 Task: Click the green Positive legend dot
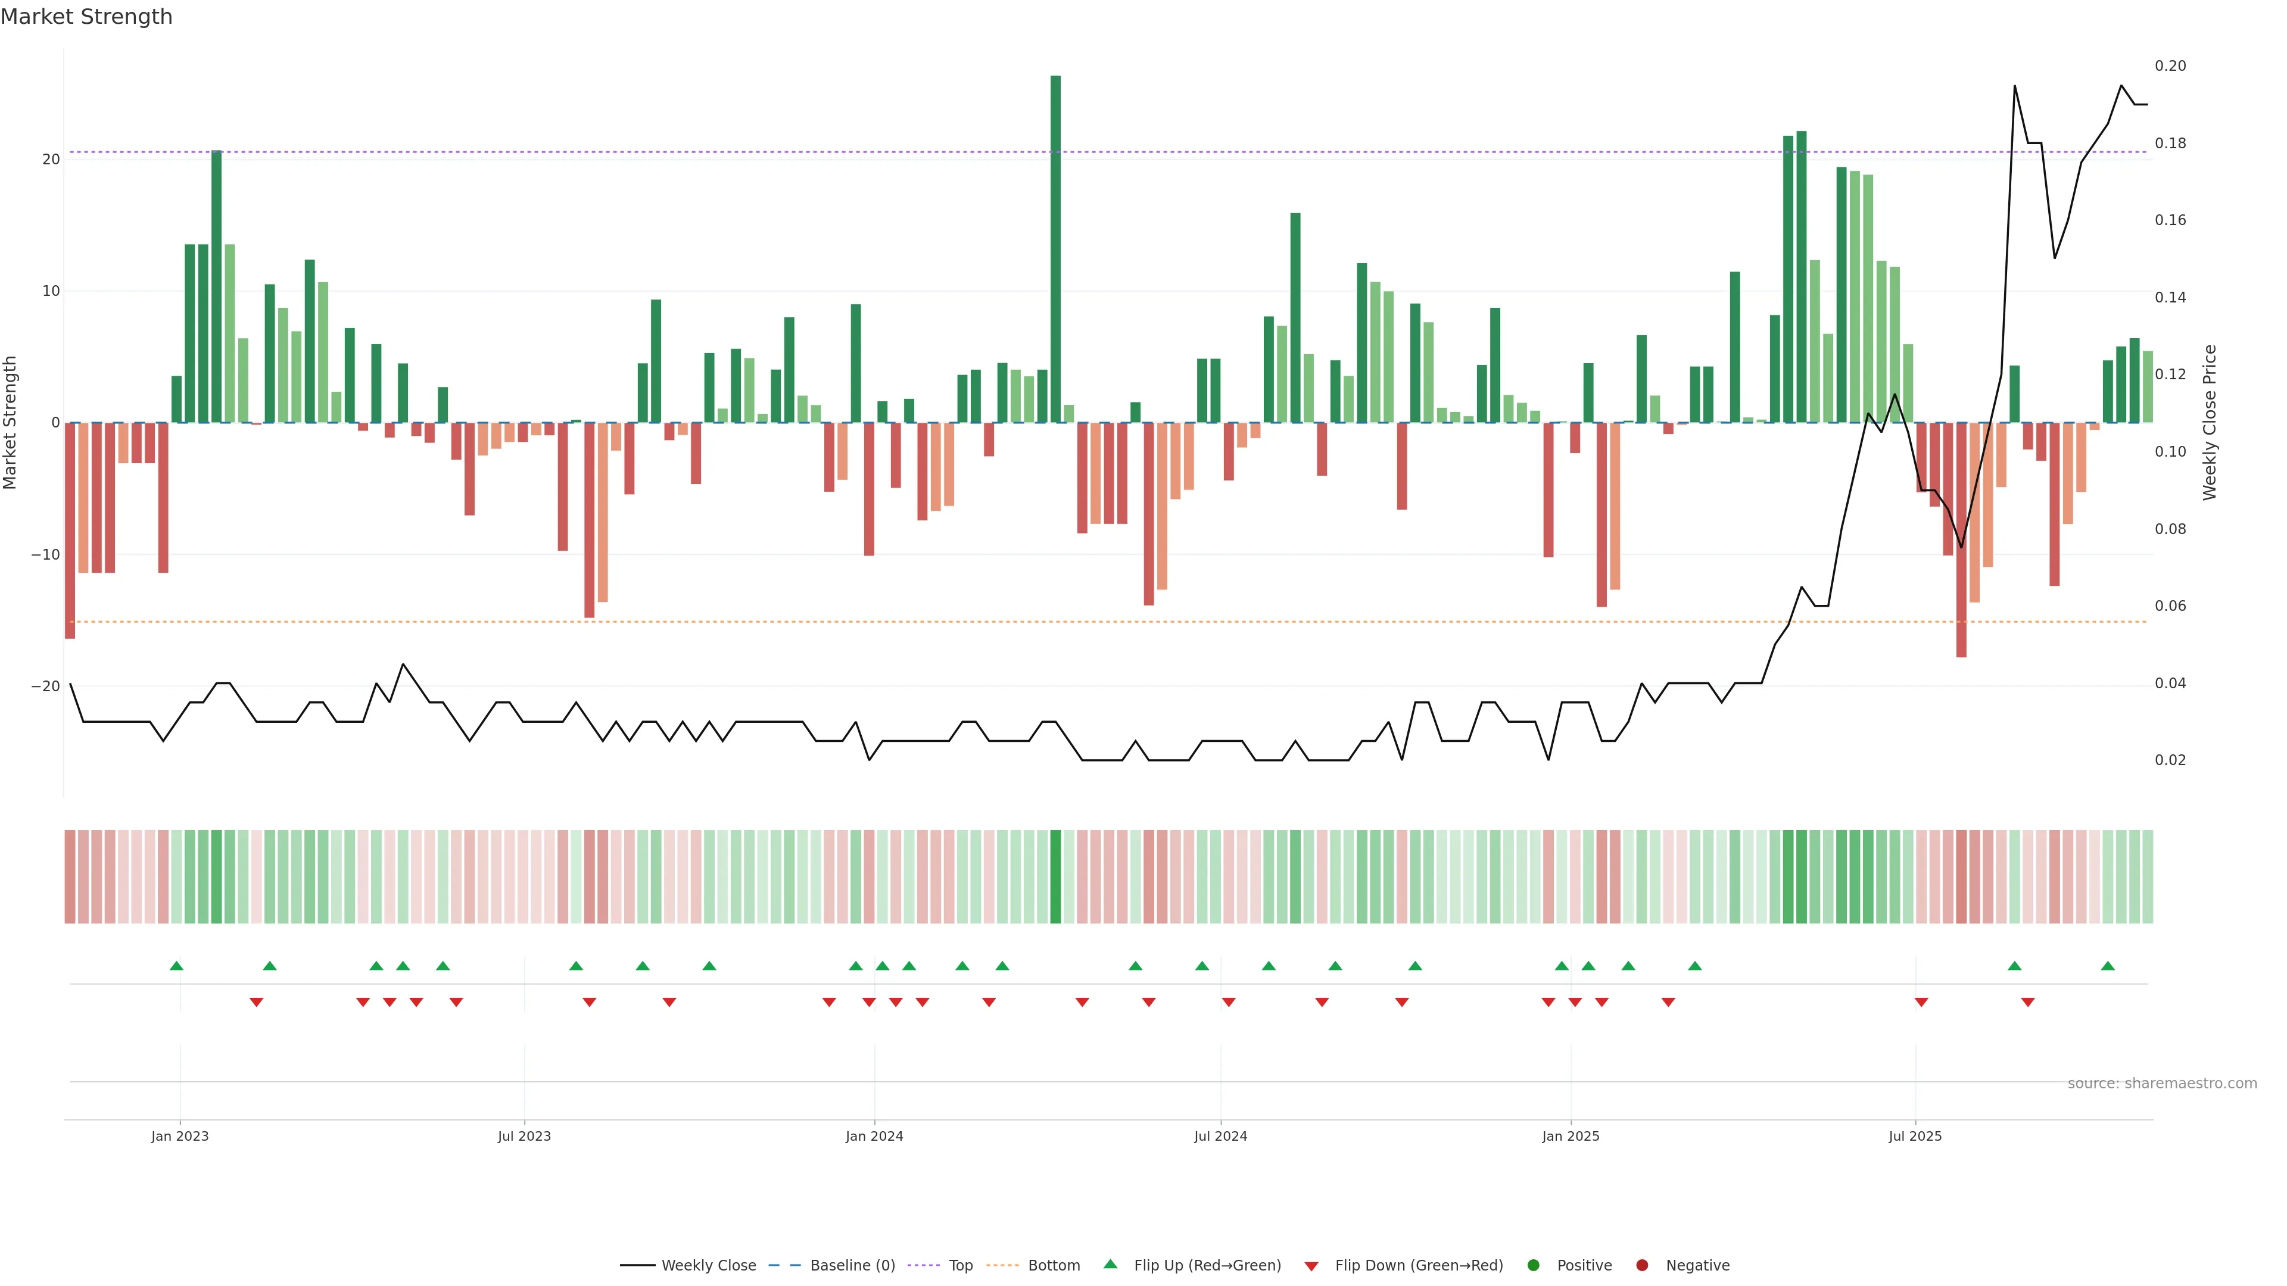click(x=1533, y=1266)
